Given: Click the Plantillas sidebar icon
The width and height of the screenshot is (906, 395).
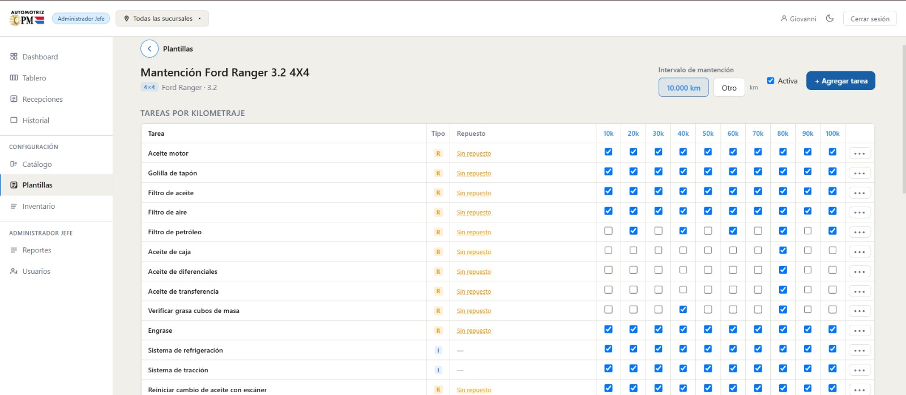Looking at the screenshot, I should (x=14, y=185).
